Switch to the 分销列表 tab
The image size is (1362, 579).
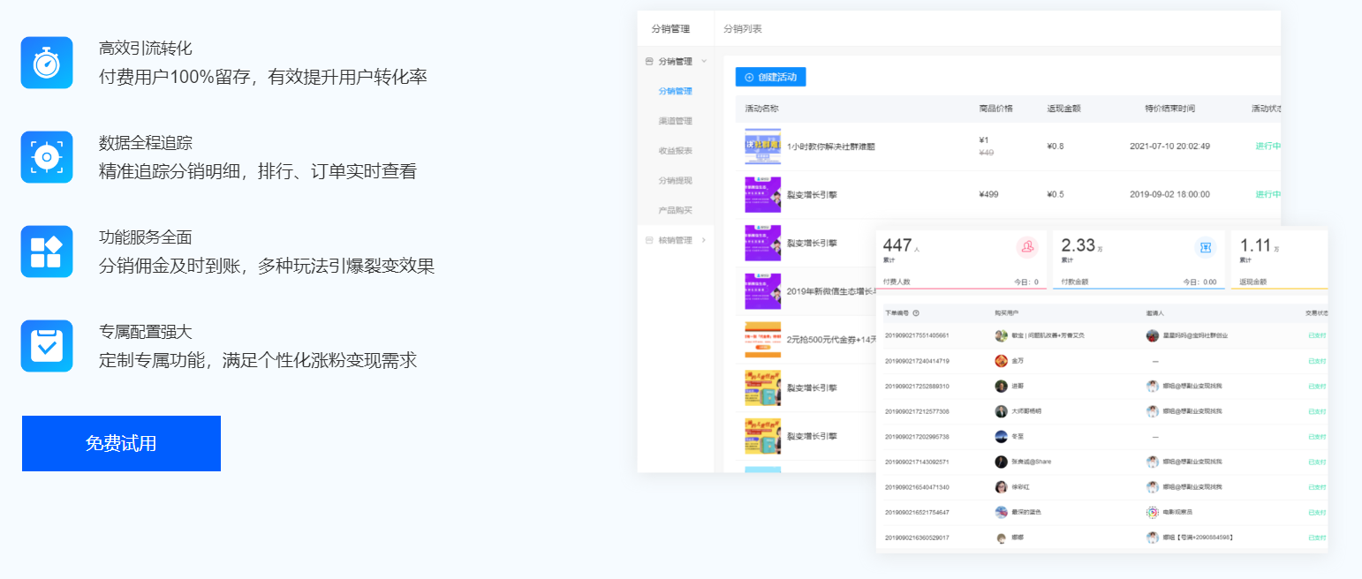(745, 28)
